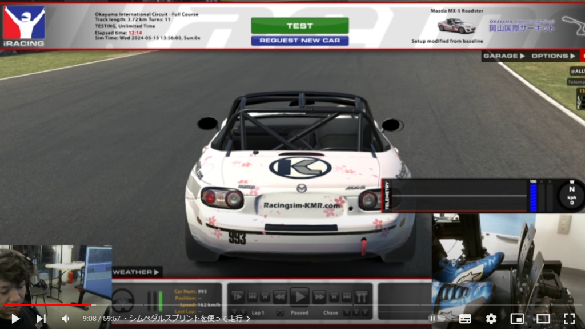Toggle the autoplay switch

[x=436, y=319]
